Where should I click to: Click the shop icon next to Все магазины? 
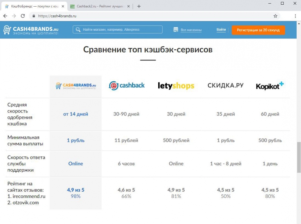click(x=176, y=29)
